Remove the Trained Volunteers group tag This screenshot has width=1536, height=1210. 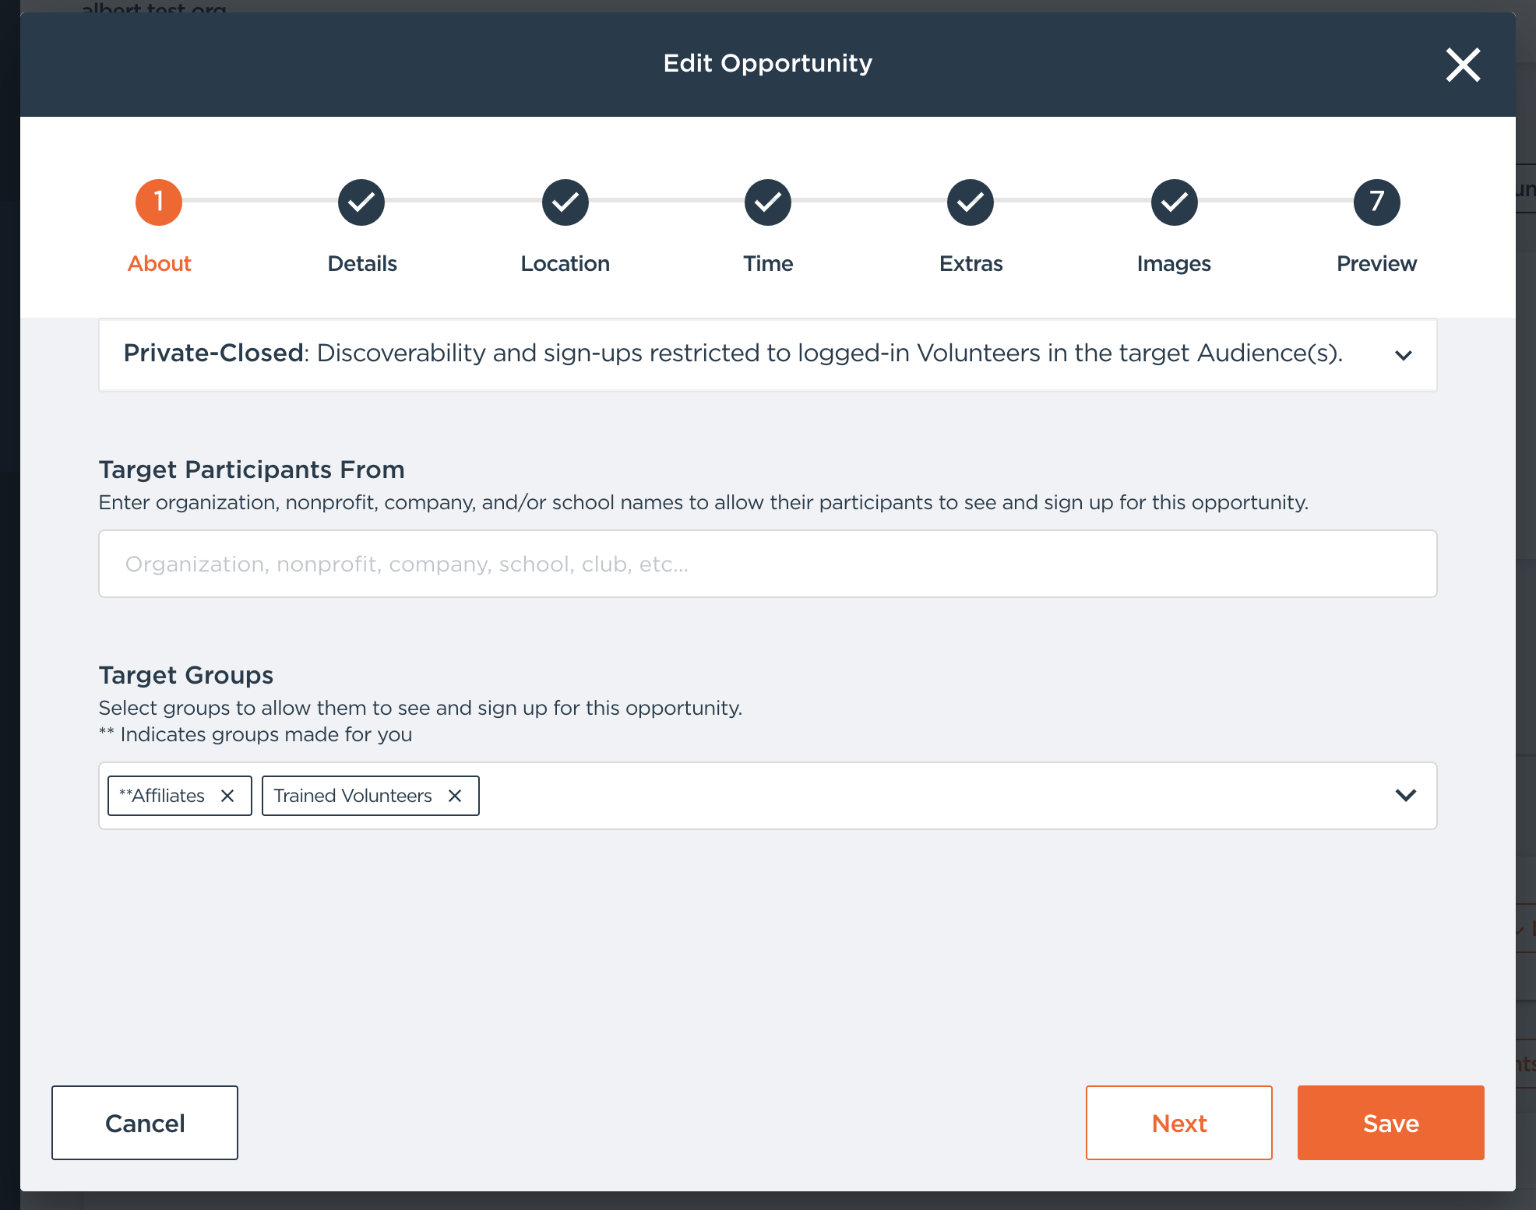455,796
